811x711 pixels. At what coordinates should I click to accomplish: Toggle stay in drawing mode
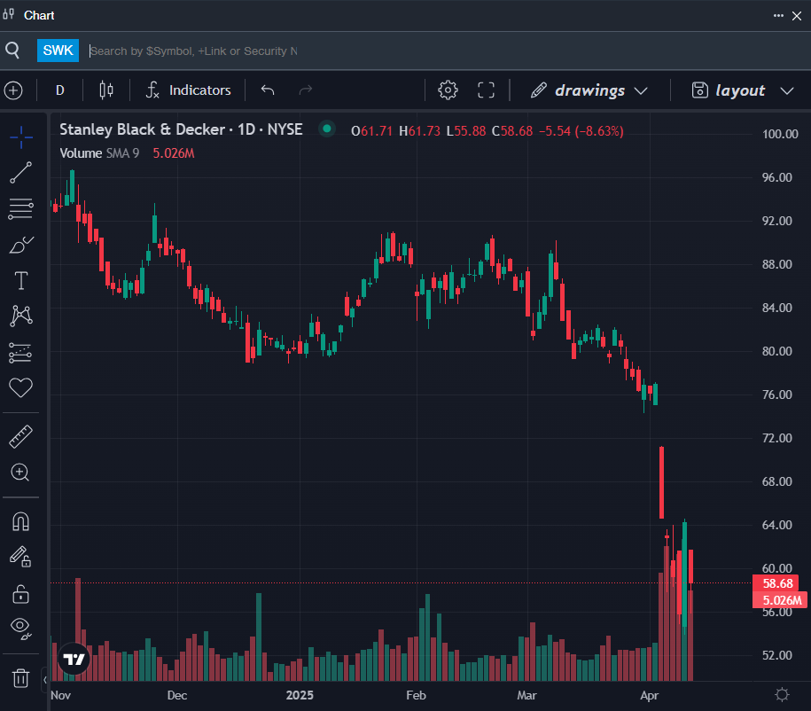pos(20,558)
